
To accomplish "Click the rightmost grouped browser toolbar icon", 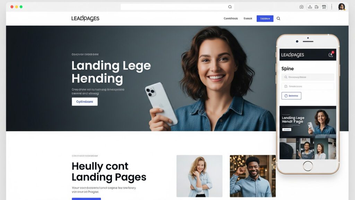I will (324, 7).
